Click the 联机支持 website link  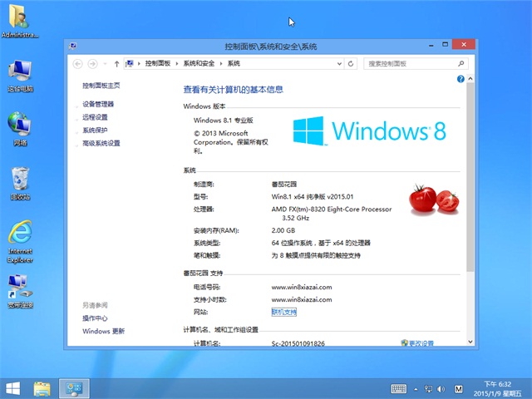[283, 312]
